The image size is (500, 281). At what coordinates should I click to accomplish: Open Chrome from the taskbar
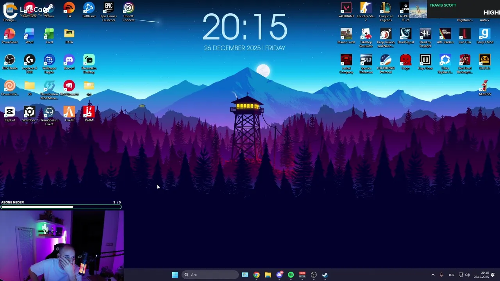click(x=256, y=275)
